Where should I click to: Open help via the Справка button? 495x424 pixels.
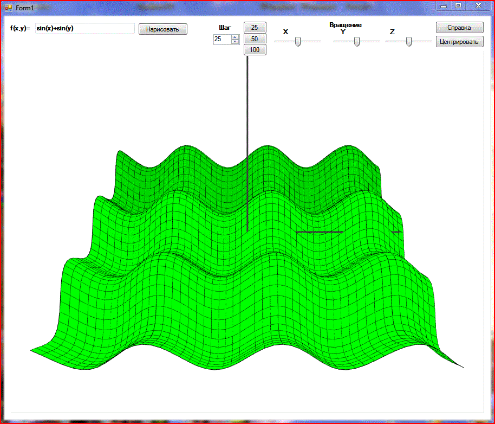click(x=459, y=28)
